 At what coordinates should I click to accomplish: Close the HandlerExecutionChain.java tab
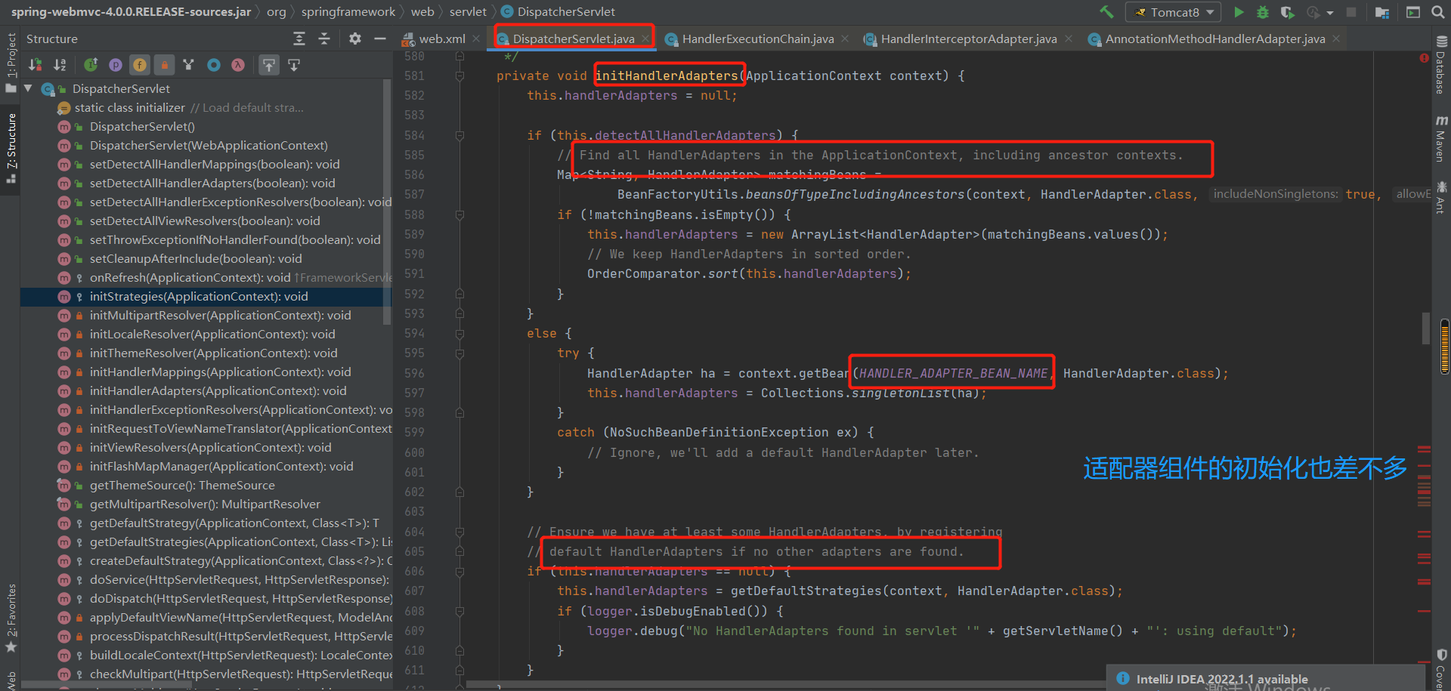coord(845,39)
